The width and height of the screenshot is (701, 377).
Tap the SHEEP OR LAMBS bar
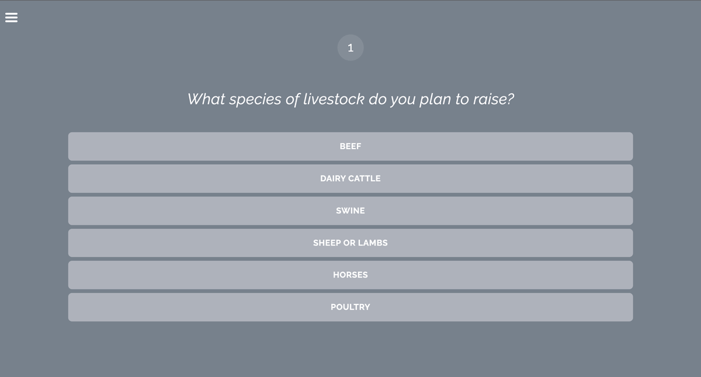coord(350,243)
